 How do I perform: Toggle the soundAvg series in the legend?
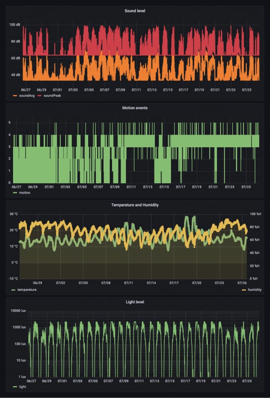point(27,96)
